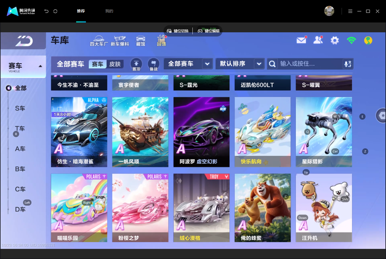
Task: Collapse the 赛车 VEHICLE section
Action: tap(40, 66)
